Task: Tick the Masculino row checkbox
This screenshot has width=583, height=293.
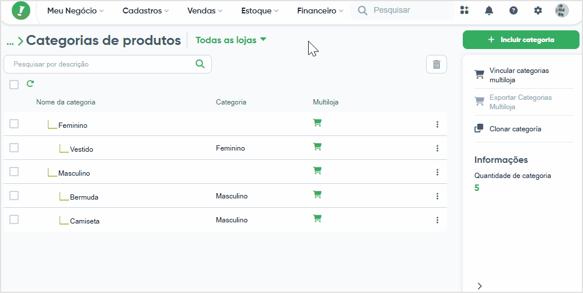Action: [14, 172]
